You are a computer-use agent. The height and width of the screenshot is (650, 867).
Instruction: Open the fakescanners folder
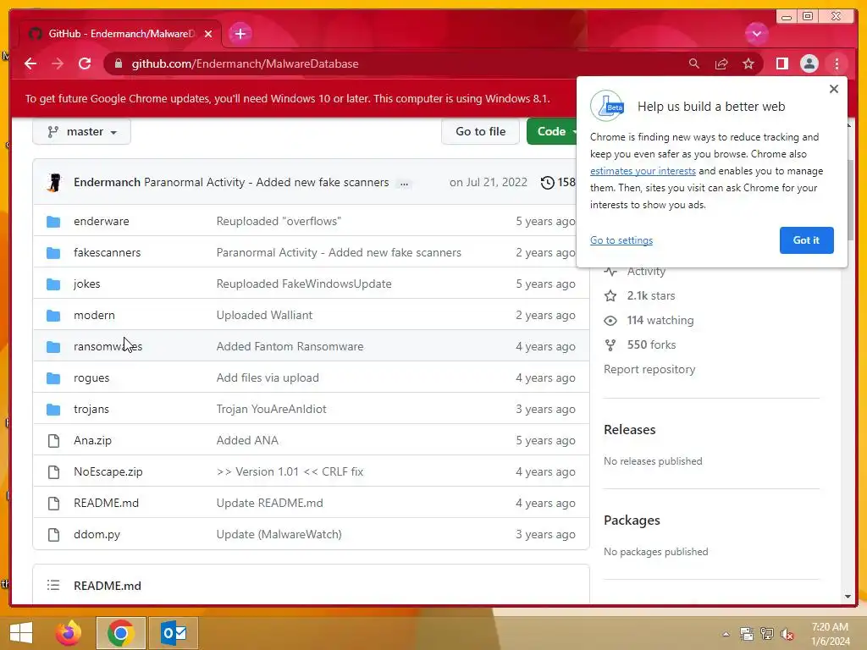click(x=108, y=252)
